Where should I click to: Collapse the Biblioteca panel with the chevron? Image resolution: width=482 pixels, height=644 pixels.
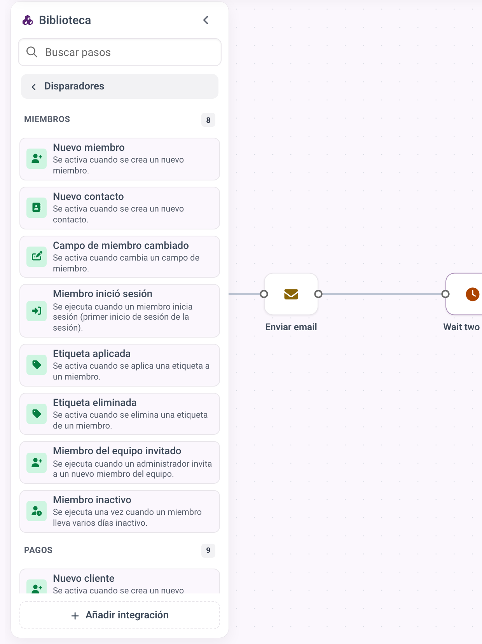tap(206, 20)
